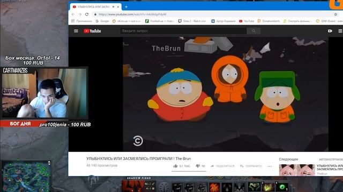Viewport: 343px width, 192px height.
Task: Click the green orb item in inventory
Action: 282,187
